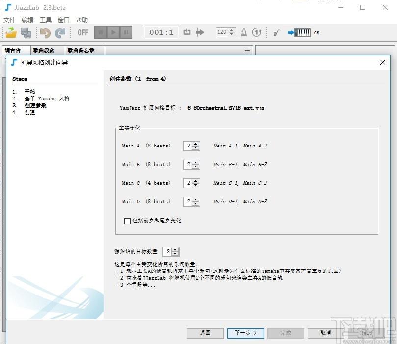
Task: Minimize the tab panel with dash button
Action: [247, 51]
